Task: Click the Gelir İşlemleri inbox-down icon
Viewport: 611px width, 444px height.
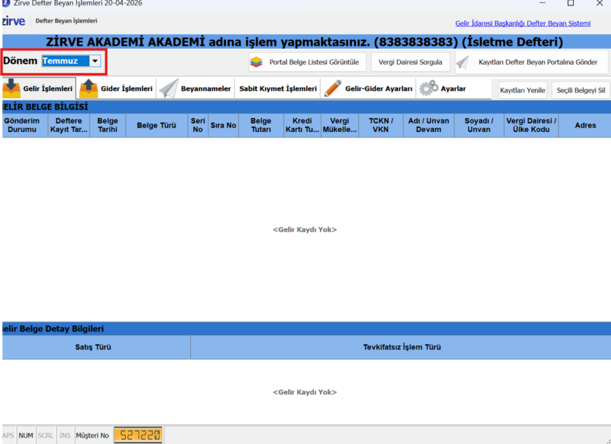Action: click(x=11, y=88)
